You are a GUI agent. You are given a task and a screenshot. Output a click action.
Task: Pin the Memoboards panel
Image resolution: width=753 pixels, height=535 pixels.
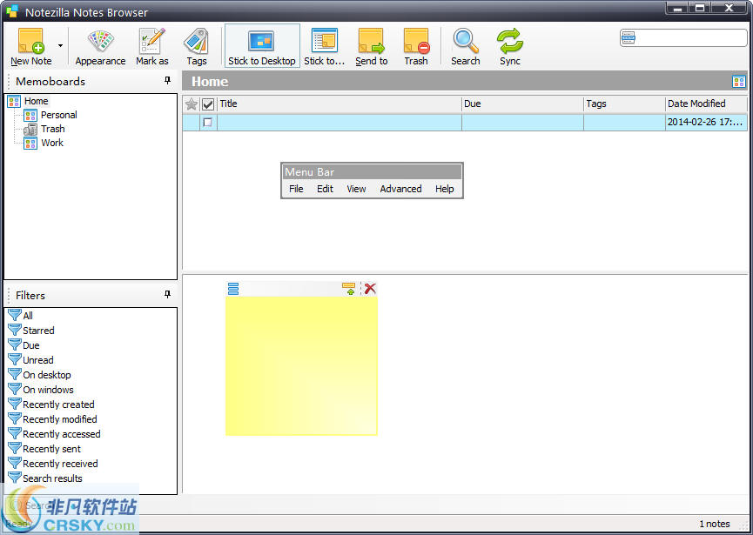pos(167,80)
